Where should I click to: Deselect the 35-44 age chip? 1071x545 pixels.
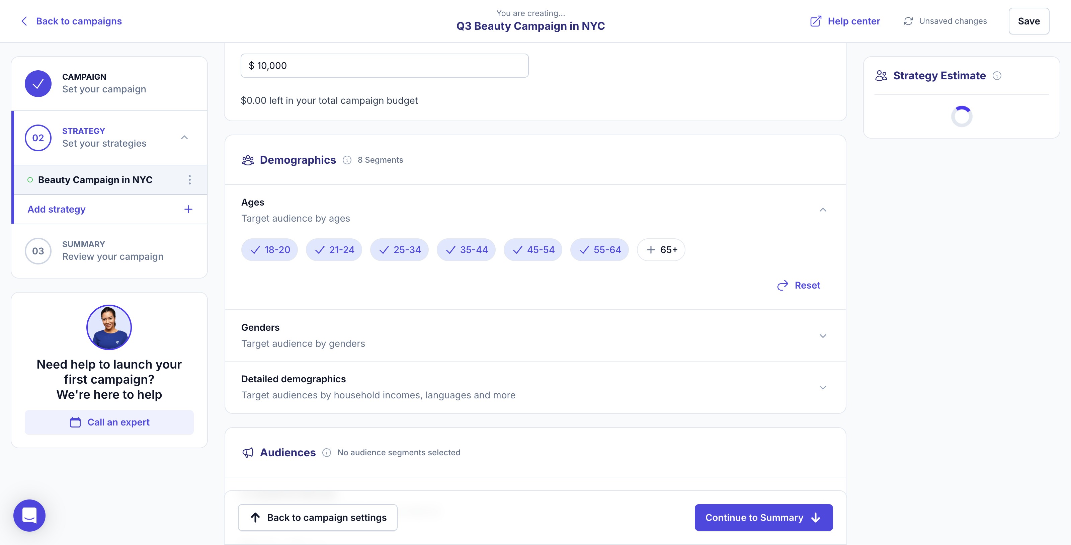(x=466, y=250)
